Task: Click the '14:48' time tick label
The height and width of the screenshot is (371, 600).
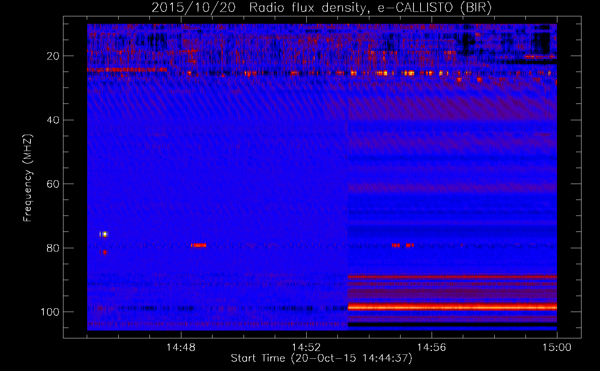Action: coord(181,347)
